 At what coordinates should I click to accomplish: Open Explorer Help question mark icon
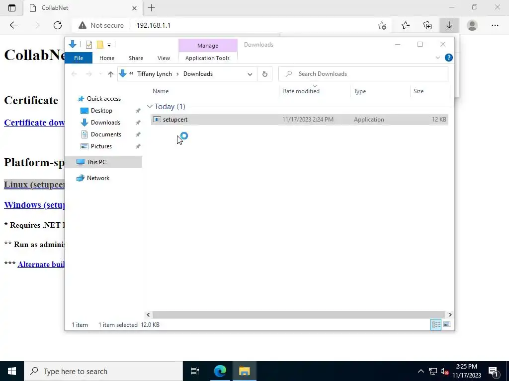pyautogui.click(x=449, y=58)
